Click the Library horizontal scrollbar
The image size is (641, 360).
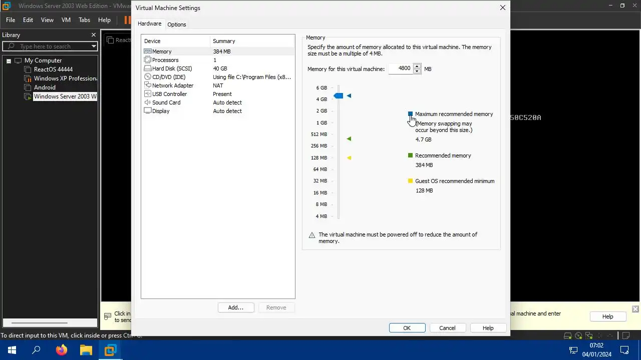coord(50,323)
